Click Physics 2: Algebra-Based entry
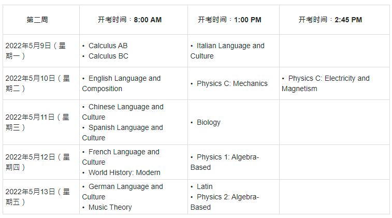This screenshot has width=392, height=218. tap(225, 202)
